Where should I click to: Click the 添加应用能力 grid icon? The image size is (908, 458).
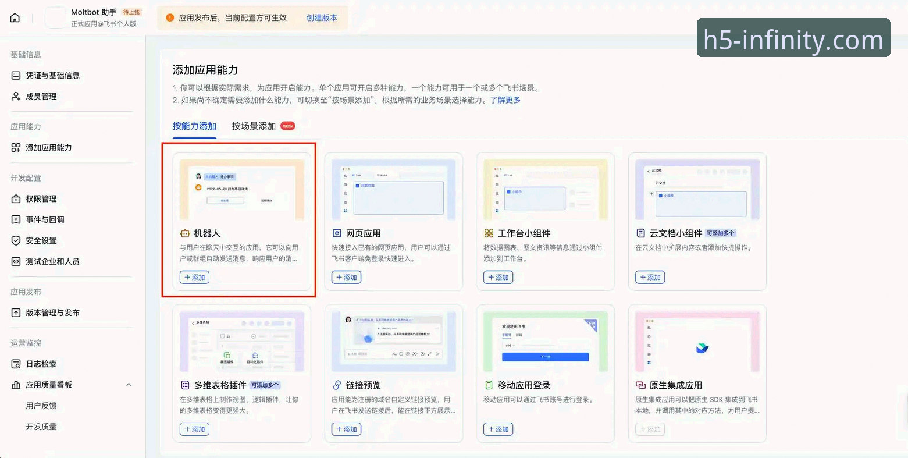16,148
